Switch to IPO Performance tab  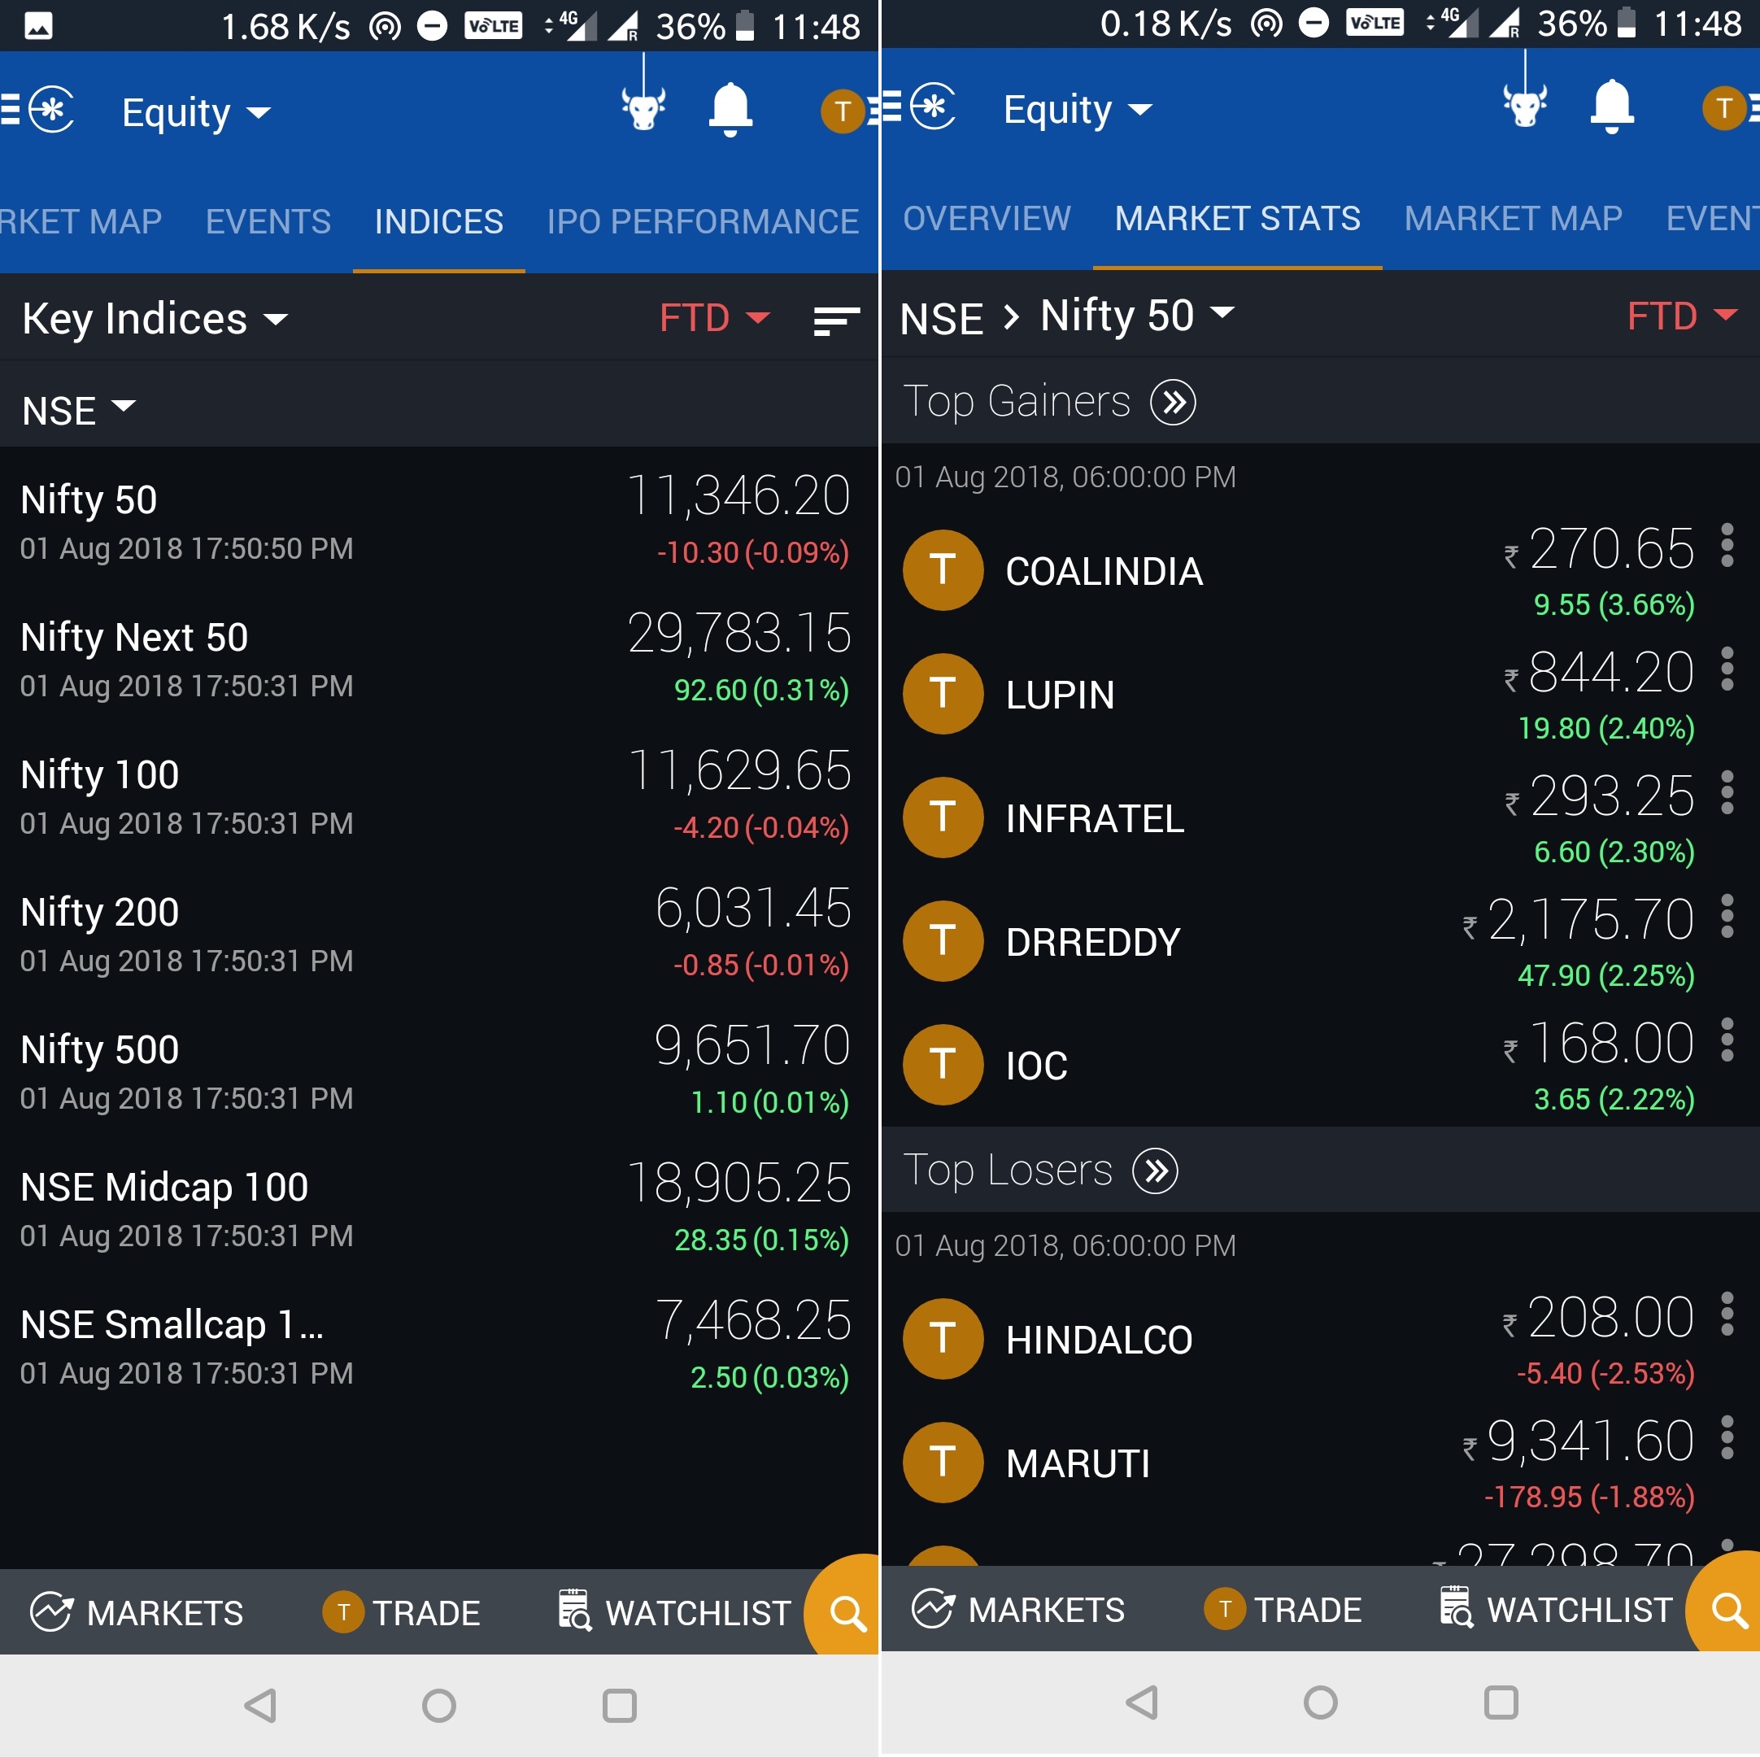pos(703,221)
